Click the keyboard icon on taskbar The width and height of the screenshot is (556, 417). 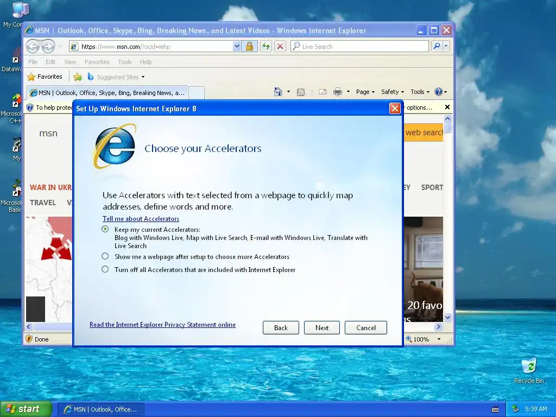[495, 409]
